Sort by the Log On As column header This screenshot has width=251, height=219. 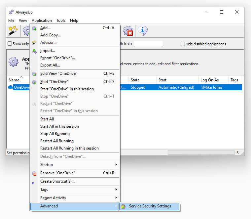[213, 80]
